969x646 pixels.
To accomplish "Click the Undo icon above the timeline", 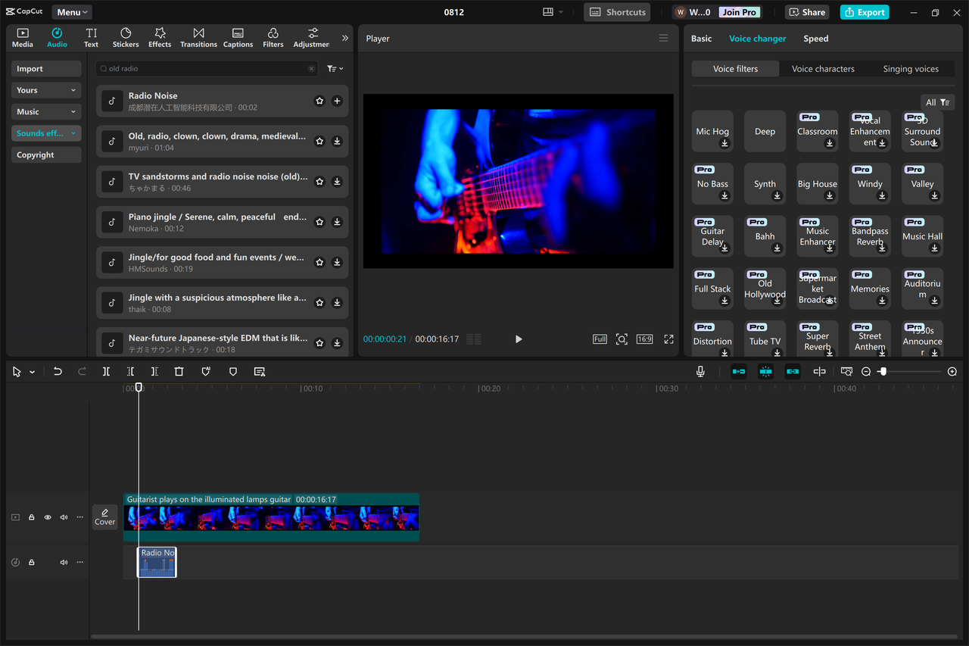I will (x=58, y=371).
